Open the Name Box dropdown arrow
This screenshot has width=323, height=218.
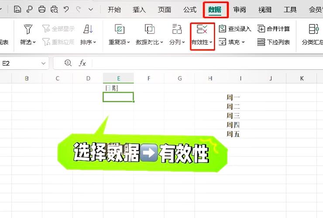pyautogui.click(x=43, y=63)
